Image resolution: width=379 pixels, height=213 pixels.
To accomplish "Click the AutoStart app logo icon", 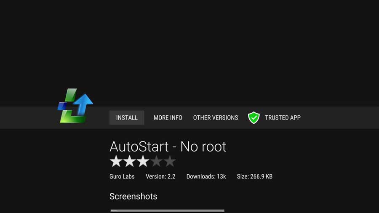I will click(75, 106).
